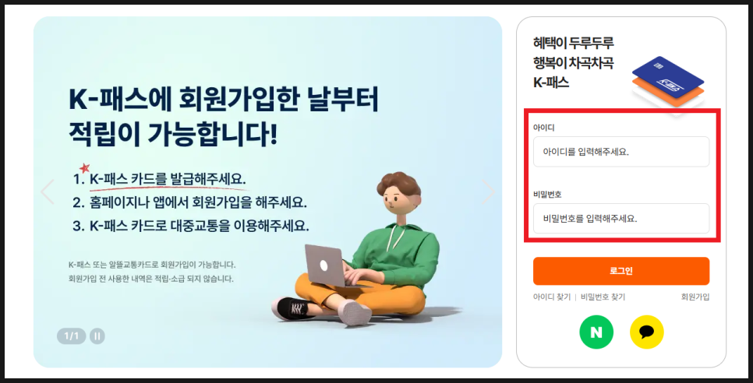Pause the banner slideshow
The width and height of the screenshot is (753, 383).
click(97, 336)
